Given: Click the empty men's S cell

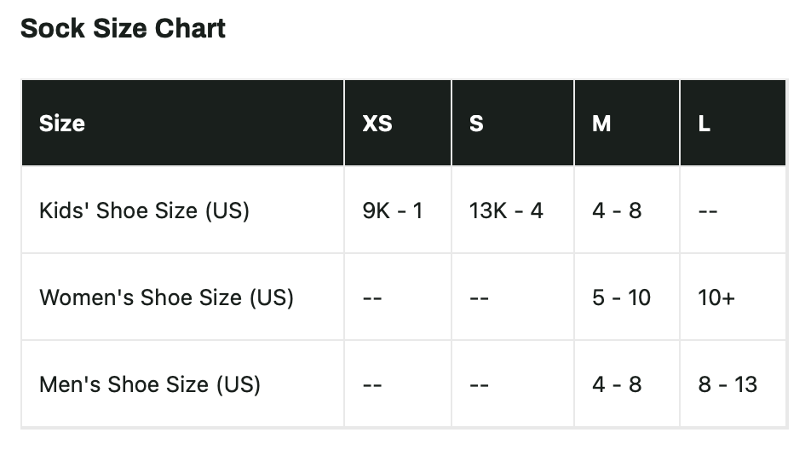Looking at the screenshot, I should pos(513,384).
